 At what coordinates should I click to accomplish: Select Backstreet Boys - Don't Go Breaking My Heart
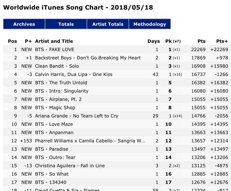coord(88,58)
